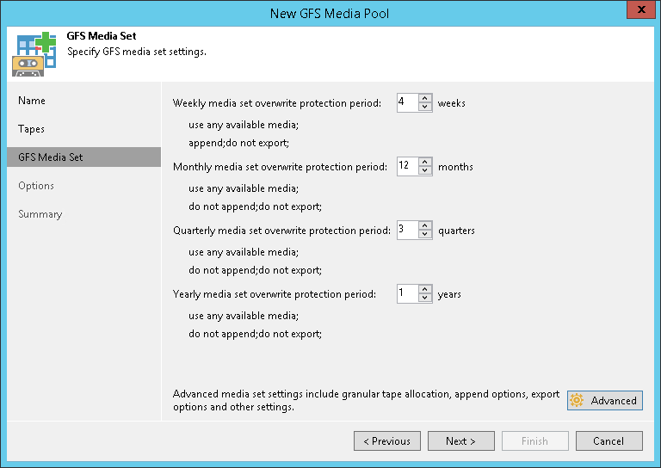Decrease weekly protection period value
661x468 pixels.
tap(425, 108)
